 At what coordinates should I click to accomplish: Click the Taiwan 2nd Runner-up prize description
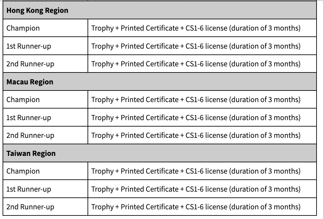[x=196, y=207]
